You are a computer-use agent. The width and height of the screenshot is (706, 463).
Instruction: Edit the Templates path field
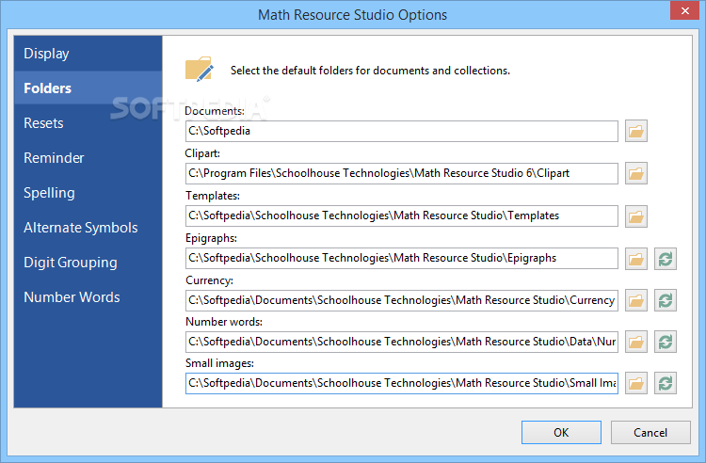click(402, 216)
